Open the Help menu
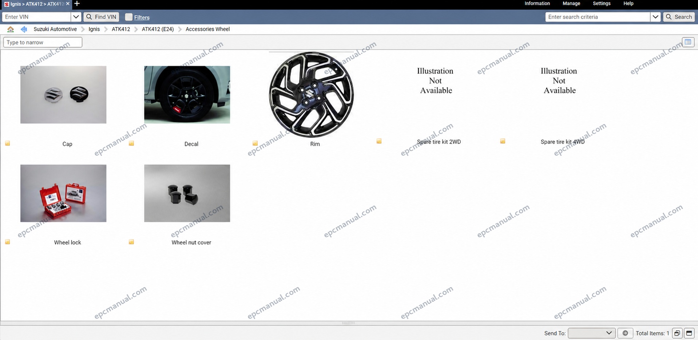Screen dimensions: 698x340 point(628,4)
